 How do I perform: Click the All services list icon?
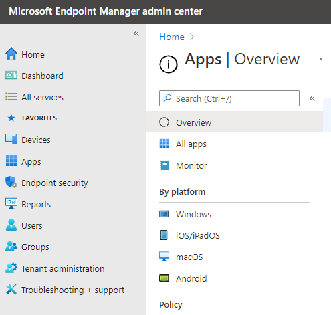11,97
